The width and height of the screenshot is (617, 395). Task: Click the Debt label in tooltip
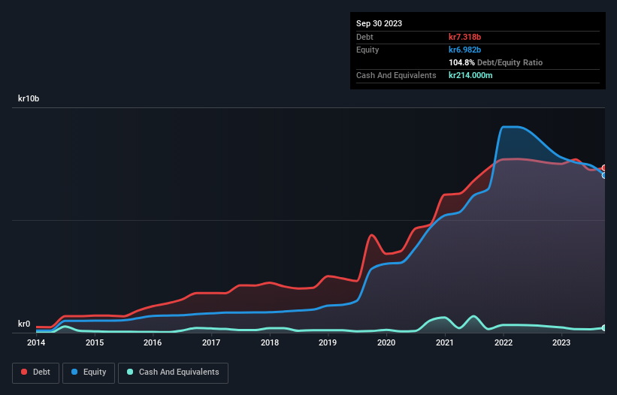click(x=364, y=37)
